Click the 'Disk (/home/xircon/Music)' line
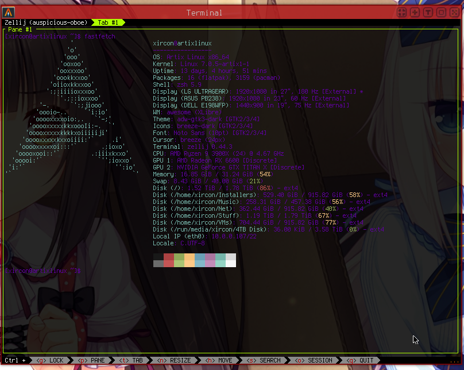The height and width of the screenshot is (370, 464). [x=262, y=202]
